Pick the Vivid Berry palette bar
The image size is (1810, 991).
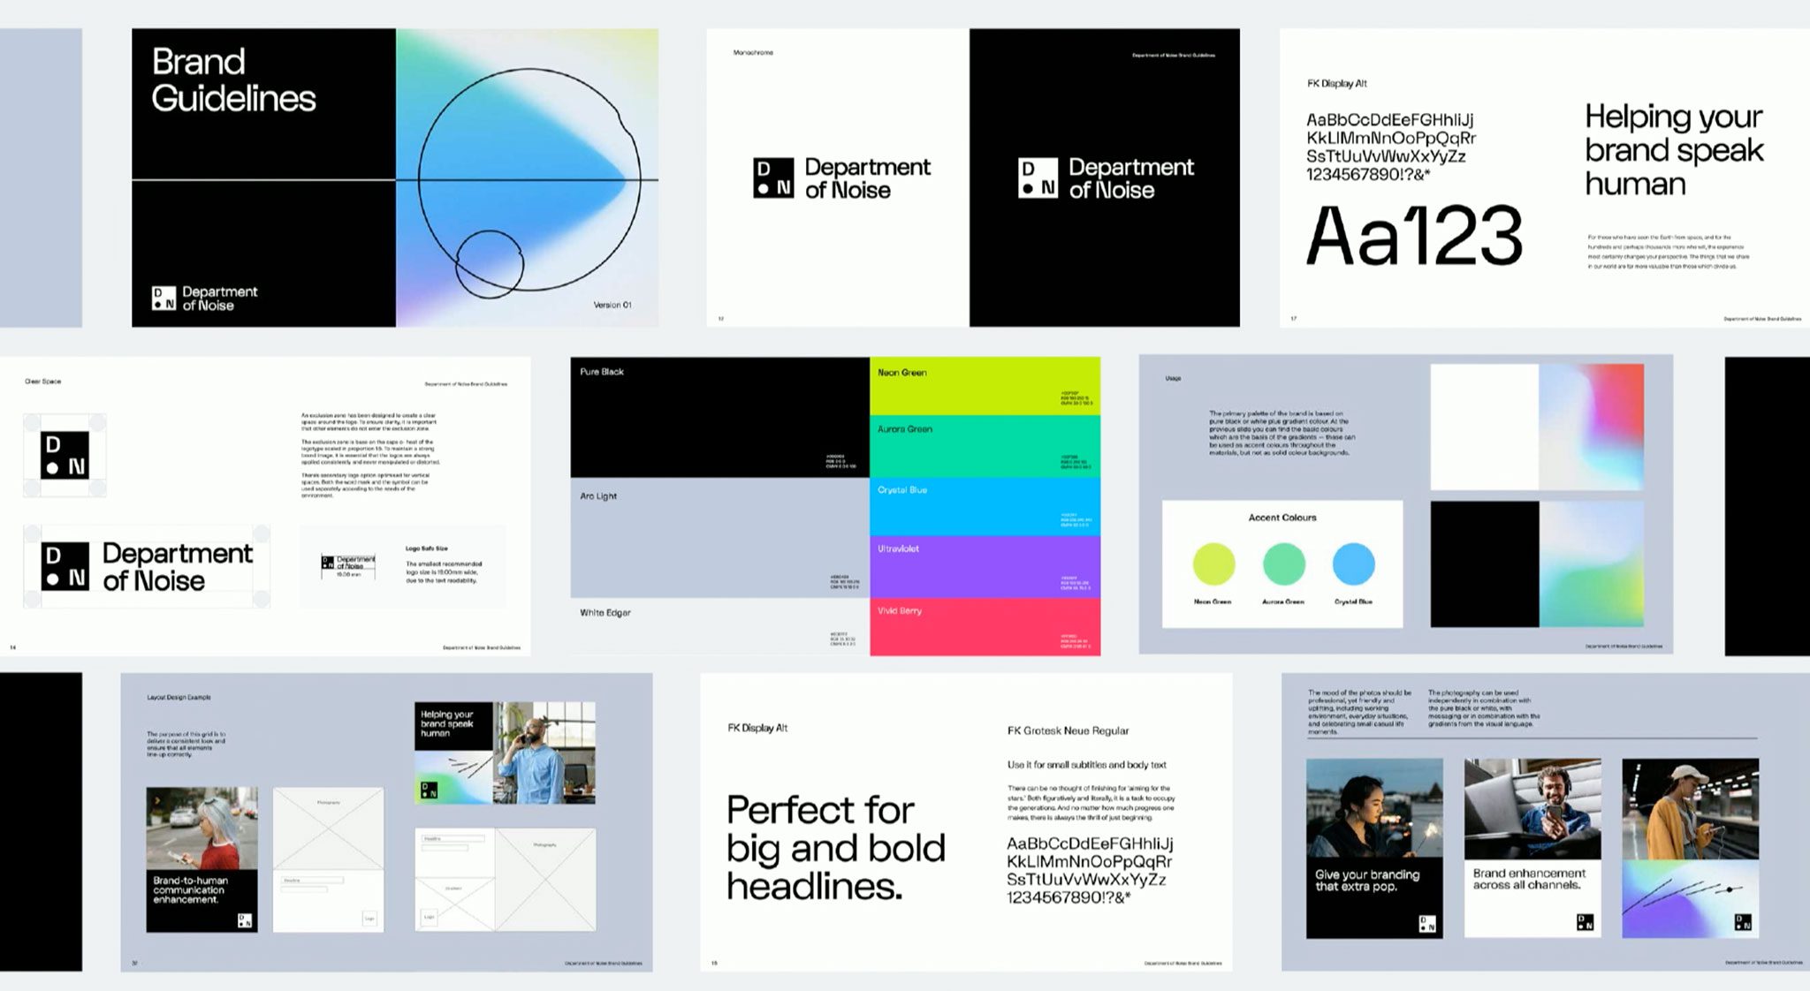point(985,627)
